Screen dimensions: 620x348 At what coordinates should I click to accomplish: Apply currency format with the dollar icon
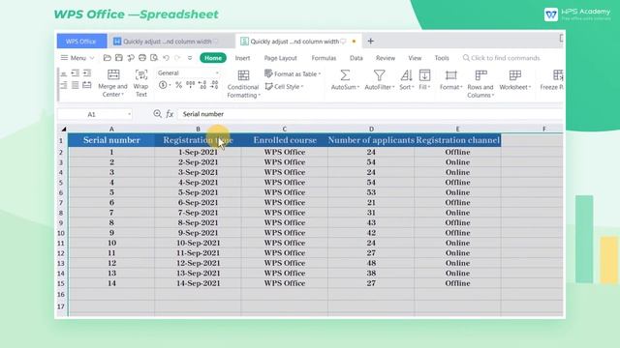point(163,85)
